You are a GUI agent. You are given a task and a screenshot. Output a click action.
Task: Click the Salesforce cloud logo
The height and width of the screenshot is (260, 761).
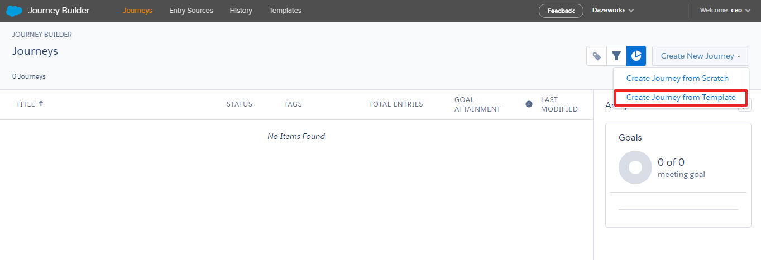[14, 11]
